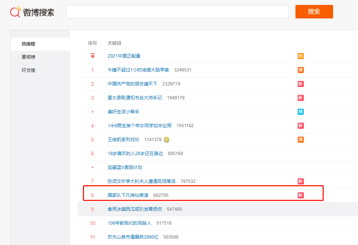The image size is (358, 245).
Task: Click rank number 7 in list
Action: [92, 181]
